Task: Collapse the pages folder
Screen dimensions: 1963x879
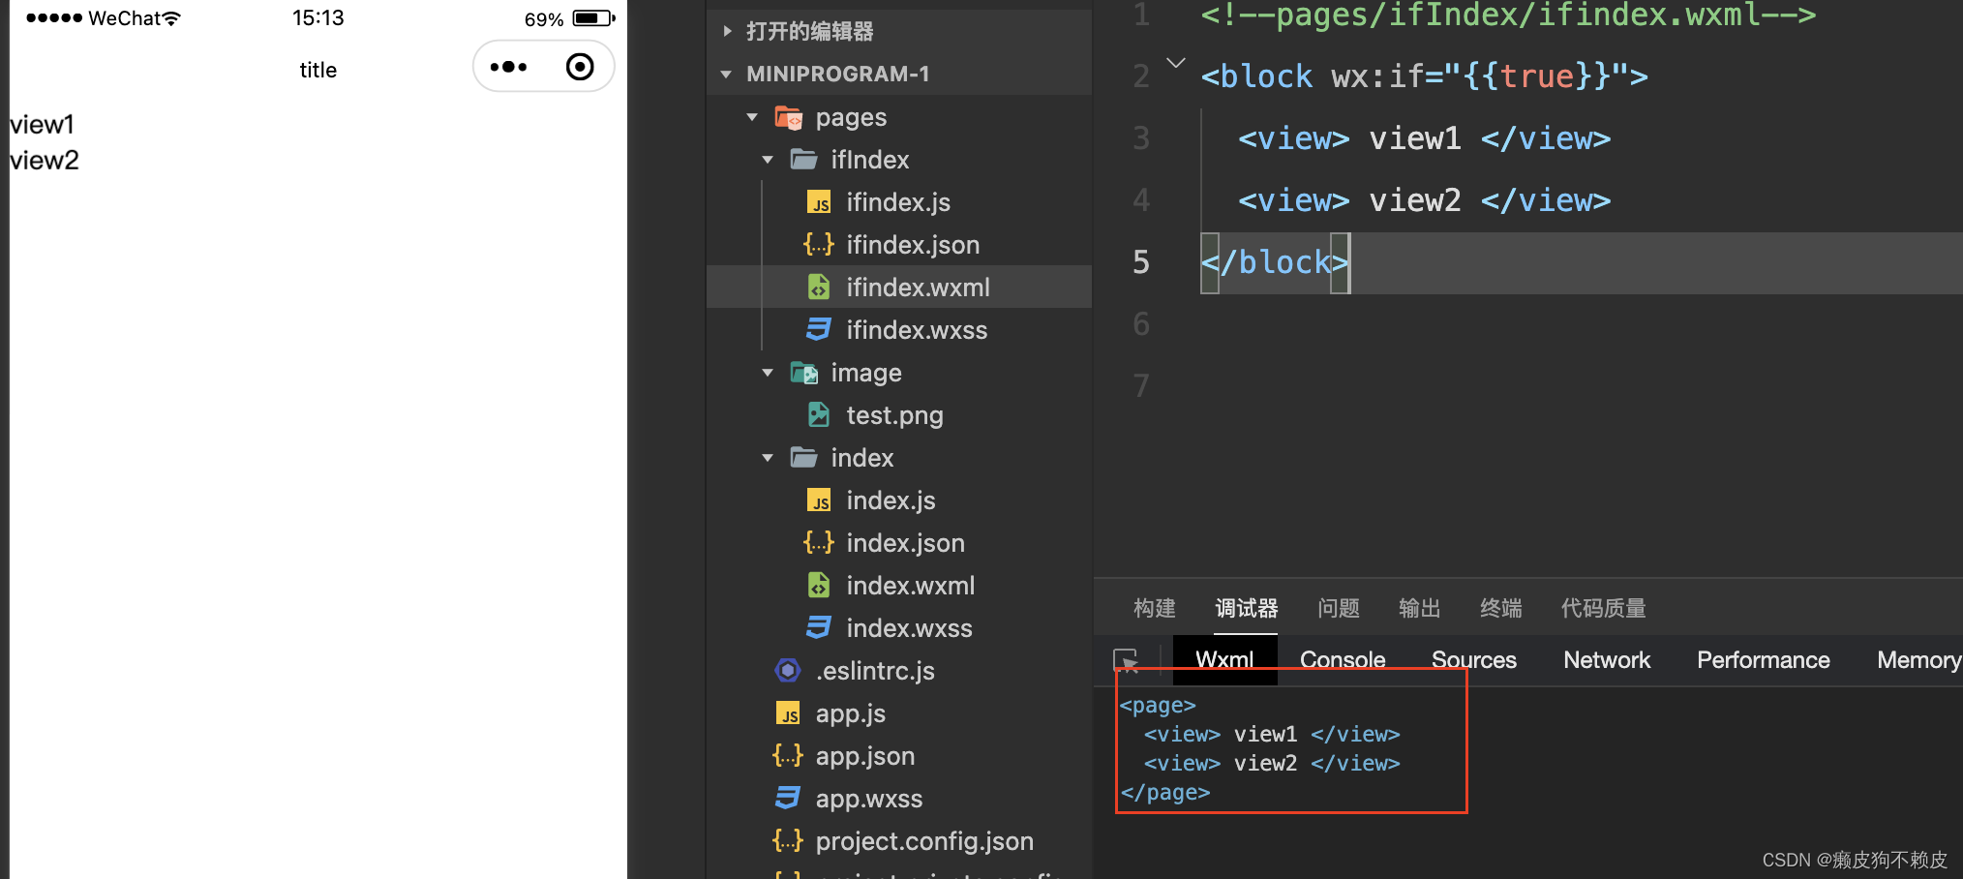Action: point(752,116)
